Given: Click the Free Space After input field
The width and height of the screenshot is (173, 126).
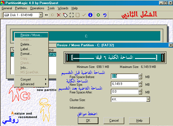Looking at the screenshot, I should 124,91.
